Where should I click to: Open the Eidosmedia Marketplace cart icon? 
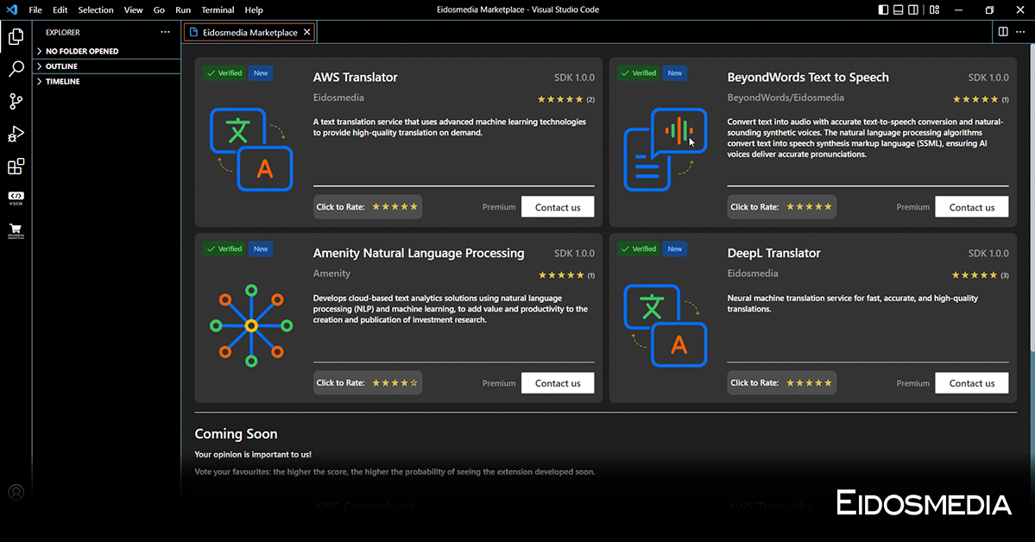16,230
